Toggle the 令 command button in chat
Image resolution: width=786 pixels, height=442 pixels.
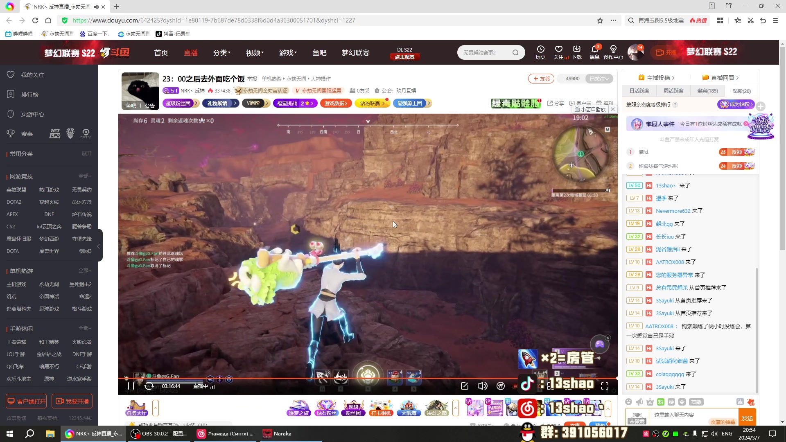tap(682, 402)
